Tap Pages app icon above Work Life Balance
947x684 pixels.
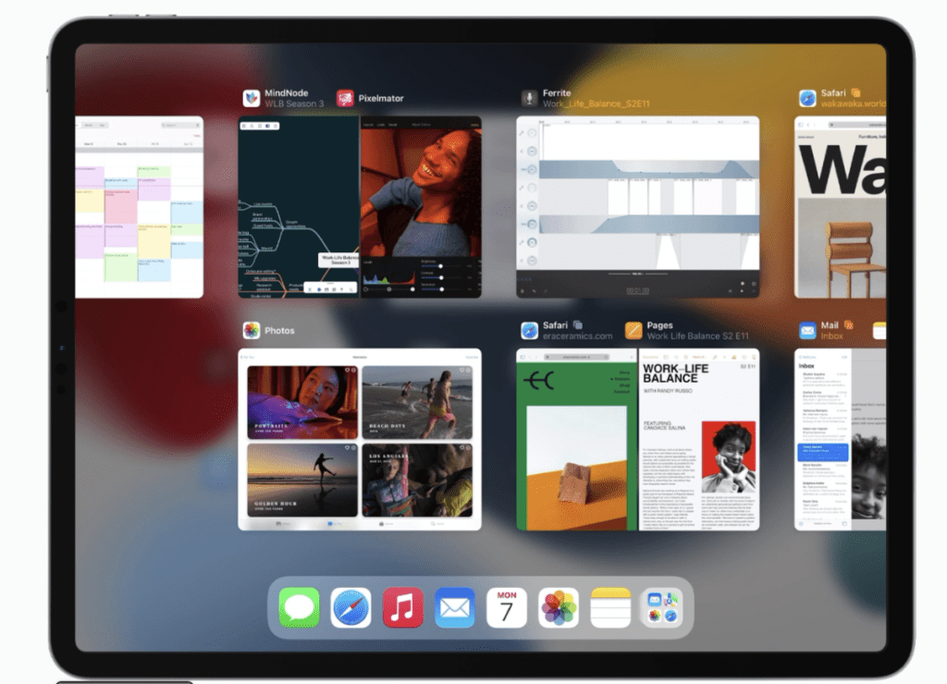[633, 331]
